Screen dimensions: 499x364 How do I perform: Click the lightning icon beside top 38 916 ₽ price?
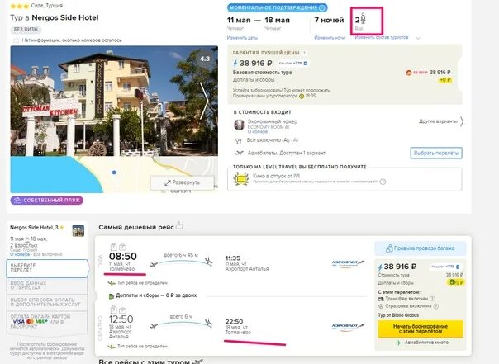[x=235, y=63]
